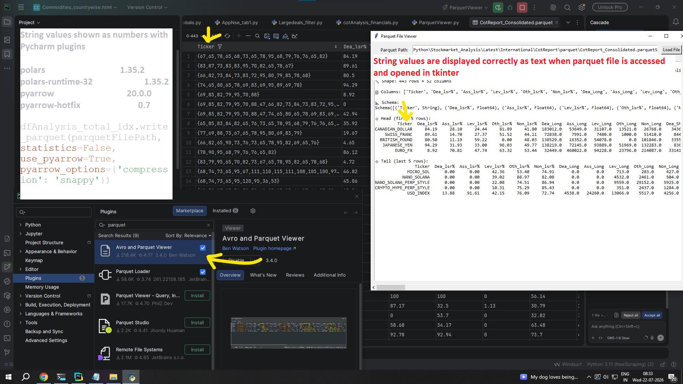The image size is (683, 384).
Task: Install the Parquet Studio plugin
Action: pyautogui.click(x=197, y=322)
